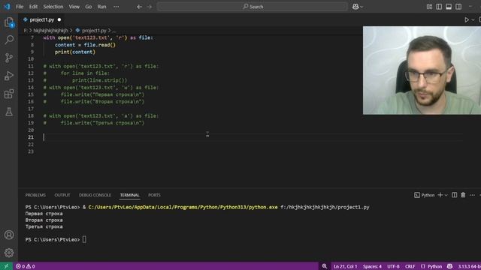Image resolution: width=481 pixels, height=270 pixels.
Task: Show errors and warnings count
Action: point(25,266)
